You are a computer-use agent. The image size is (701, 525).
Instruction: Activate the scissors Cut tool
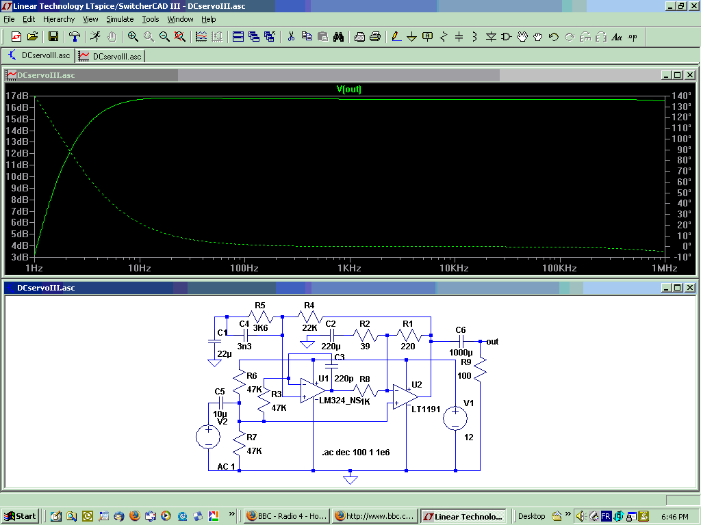pyautogui.click(x=291, y=37)
